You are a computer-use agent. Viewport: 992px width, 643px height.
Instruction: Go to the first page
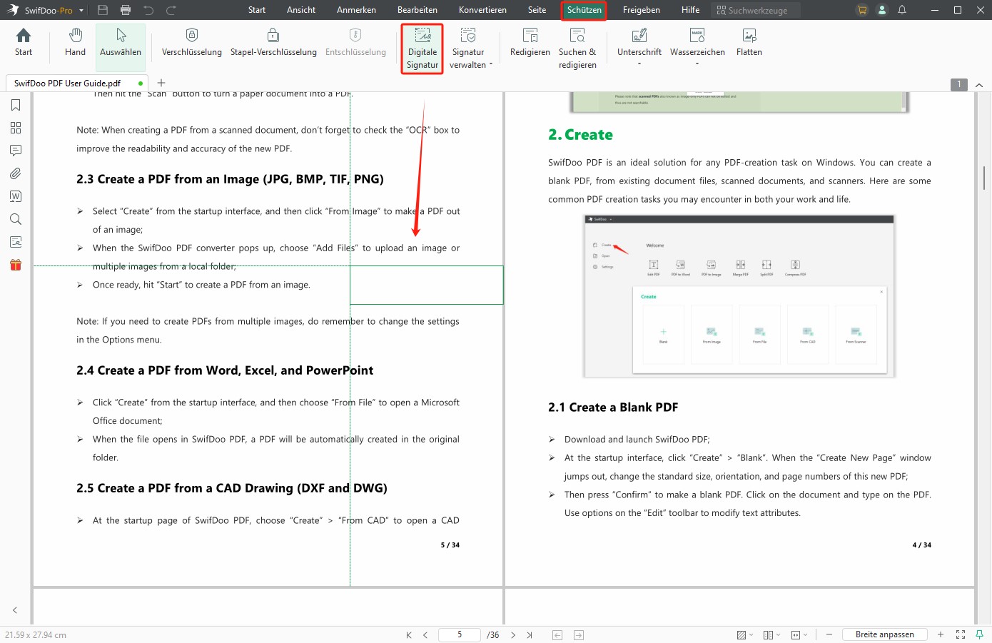coord(409,634)
